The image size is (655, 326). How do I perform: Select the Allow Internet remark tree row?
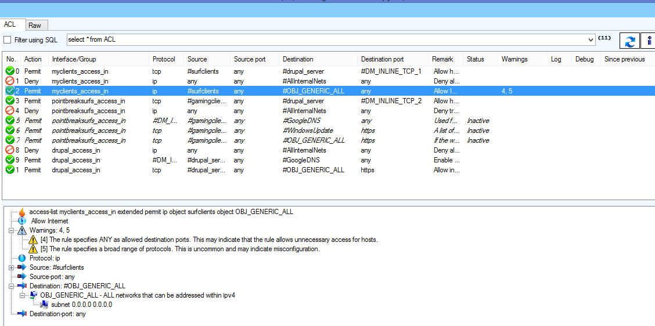pos(49,221)
